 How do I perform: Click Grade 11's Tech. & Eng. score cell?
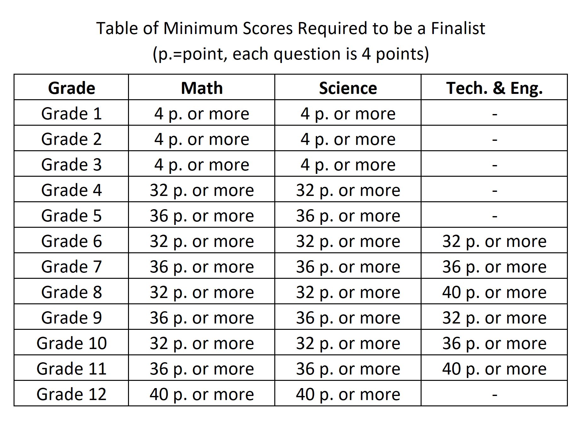coord(494,369)
